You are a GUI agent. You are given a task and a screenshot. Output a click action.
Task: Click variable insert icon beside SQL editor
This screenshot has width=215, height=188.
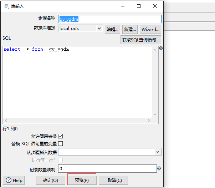point(161,48)
